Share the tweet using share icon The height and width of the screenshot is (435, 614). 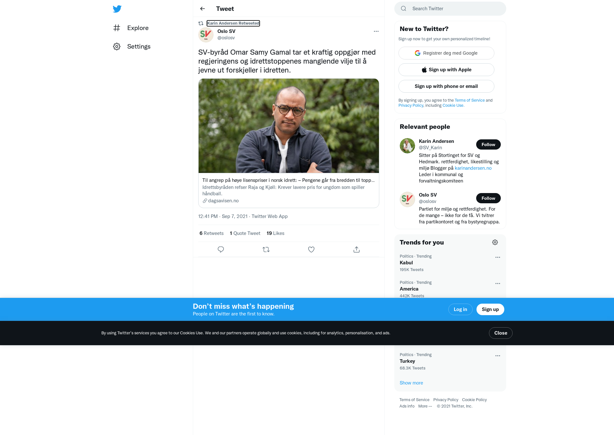pos(357,249)
